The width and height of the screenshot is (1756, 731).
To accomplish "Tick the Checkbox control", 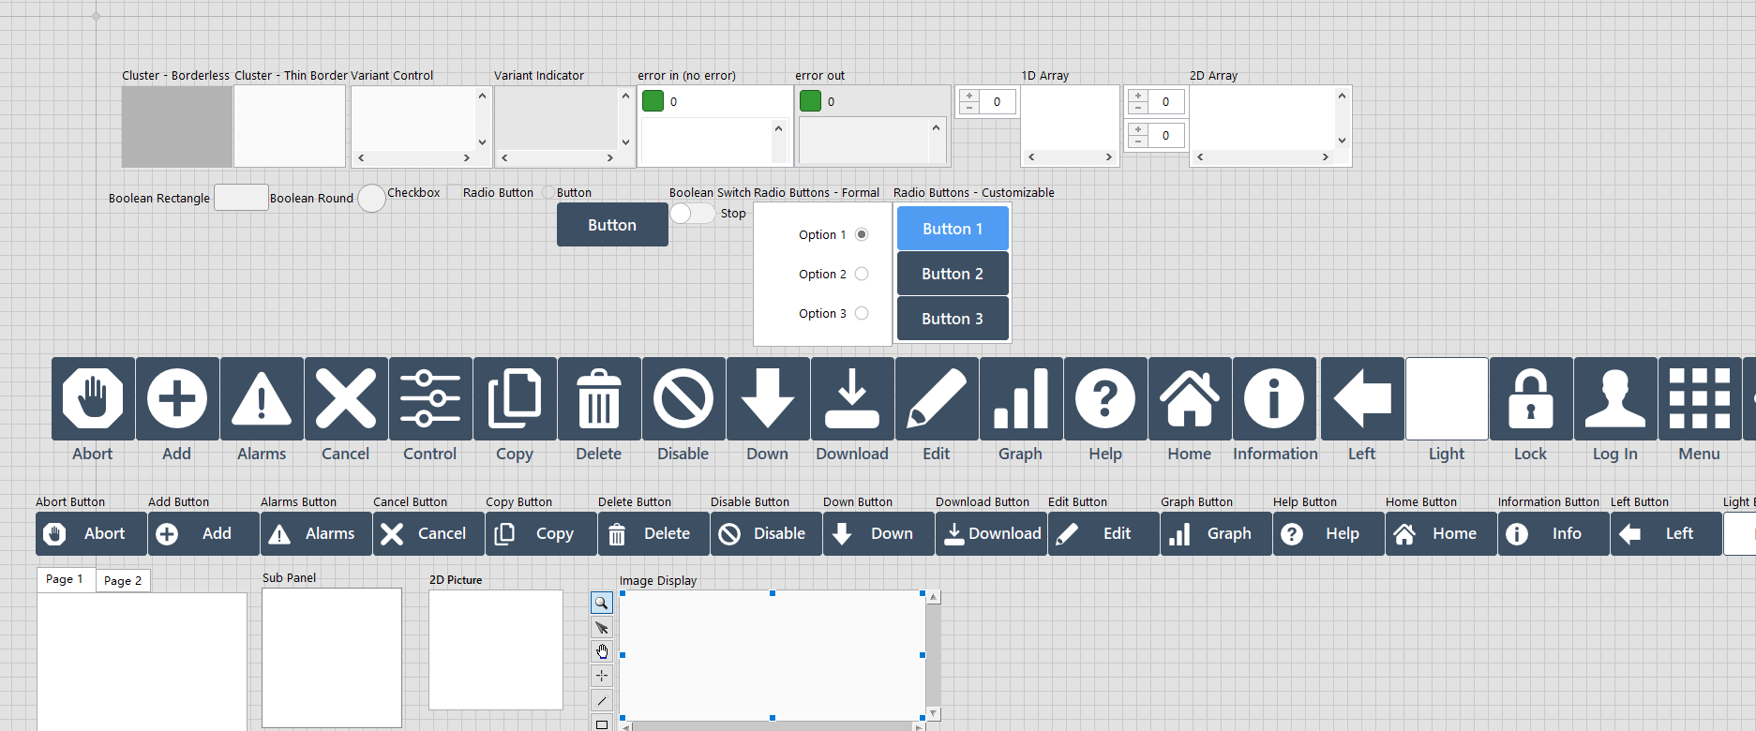I will click(454, 192).
